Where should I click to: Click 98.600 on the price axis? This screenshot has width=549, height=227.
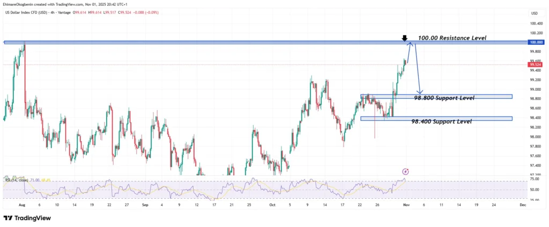[535, 108]
